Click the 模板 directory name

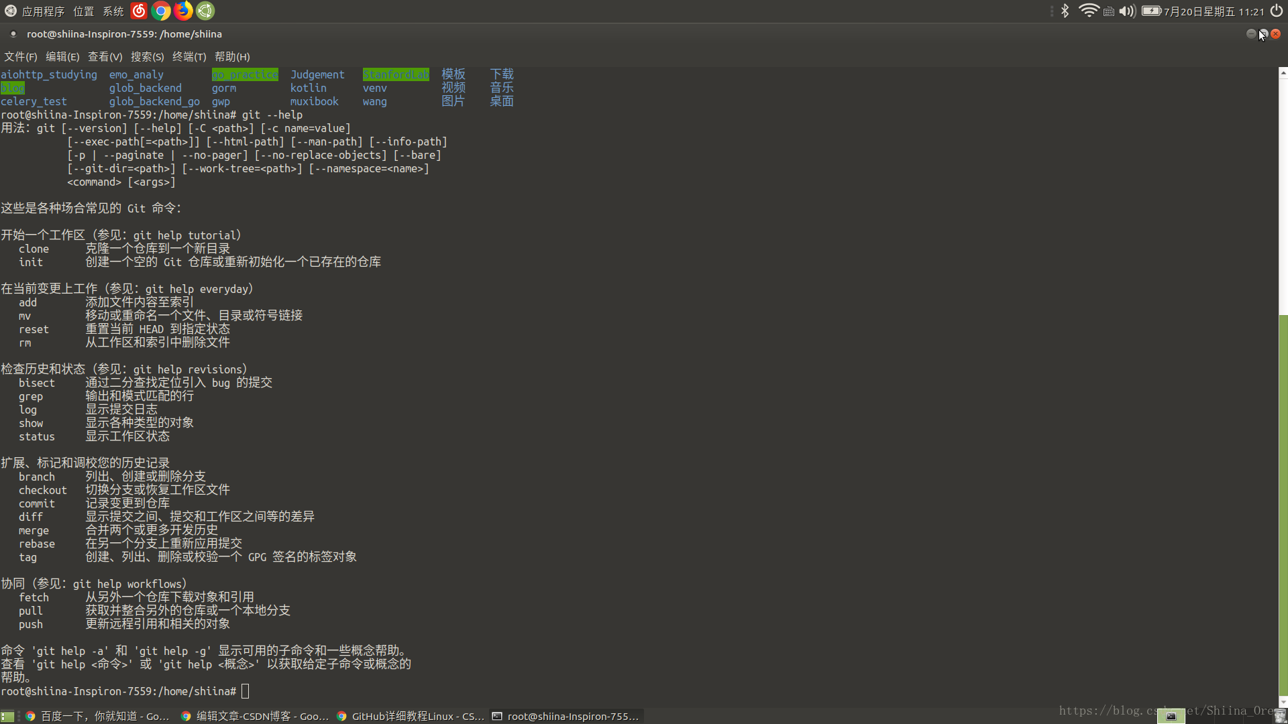(x=453, y=74)
